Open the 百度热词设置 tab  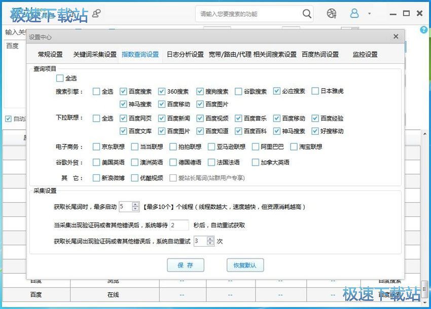point(320,54)
